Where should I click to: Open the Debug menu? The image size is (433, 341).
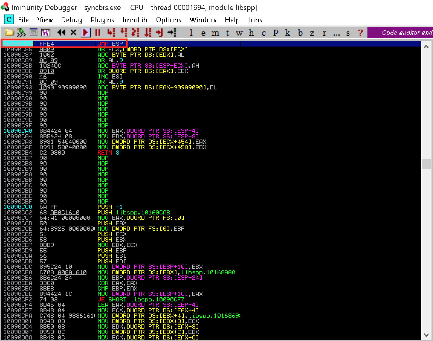[x=71, y=20]
